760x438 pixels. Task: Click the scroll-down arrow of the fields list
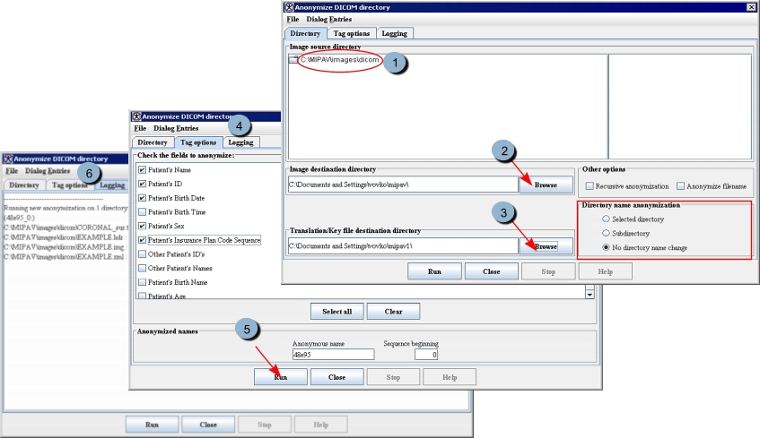point(590,294)
